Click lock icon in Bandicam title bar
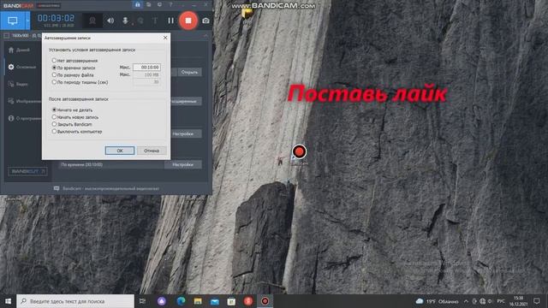This screenshot has height=308, width=548. pos(138,4)
